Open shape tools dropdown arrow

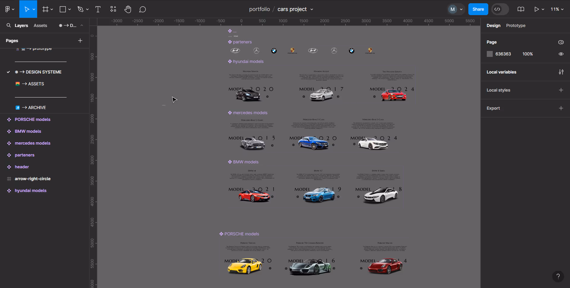(x=70, y=9)
